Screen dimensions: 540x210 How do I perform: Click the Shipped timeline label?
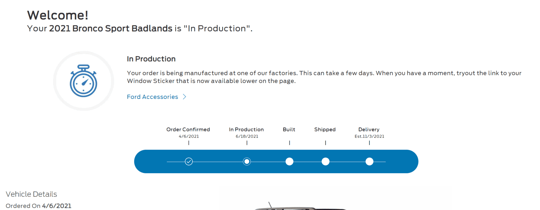(325, 130)
